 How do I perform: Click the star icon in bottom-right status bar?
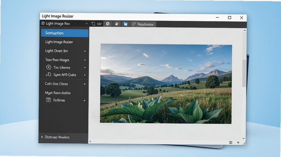click(238, 142)
